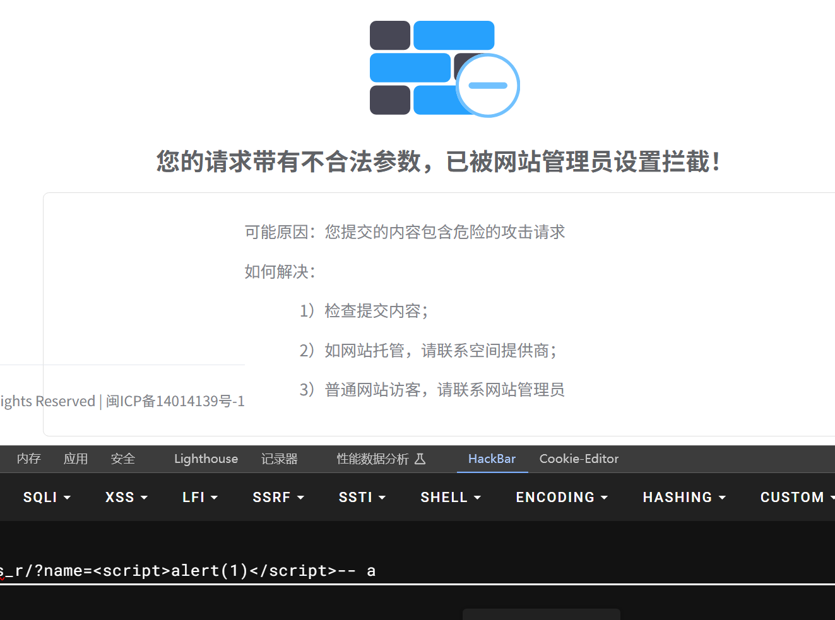
Task: Click the 闽ICP备14014139号-1 footer text
Action: [175, 401]
